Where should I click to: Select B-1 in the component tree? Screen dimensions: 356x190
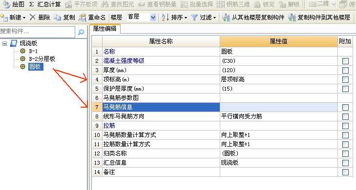[x=33, y=51]
